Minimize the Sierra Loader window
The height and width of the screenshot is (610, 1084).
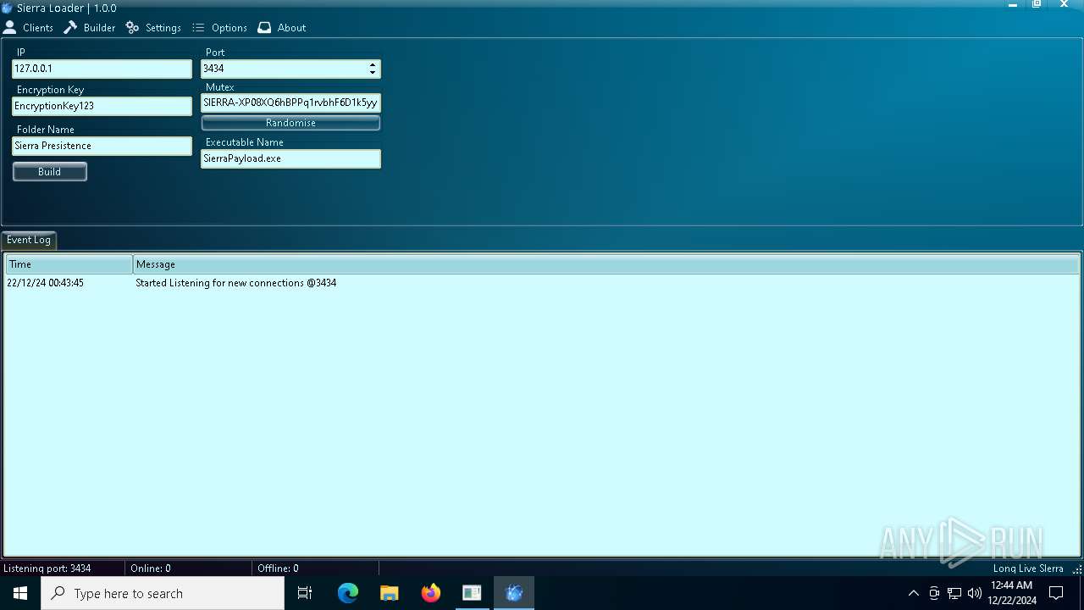tap(1013, 5)
